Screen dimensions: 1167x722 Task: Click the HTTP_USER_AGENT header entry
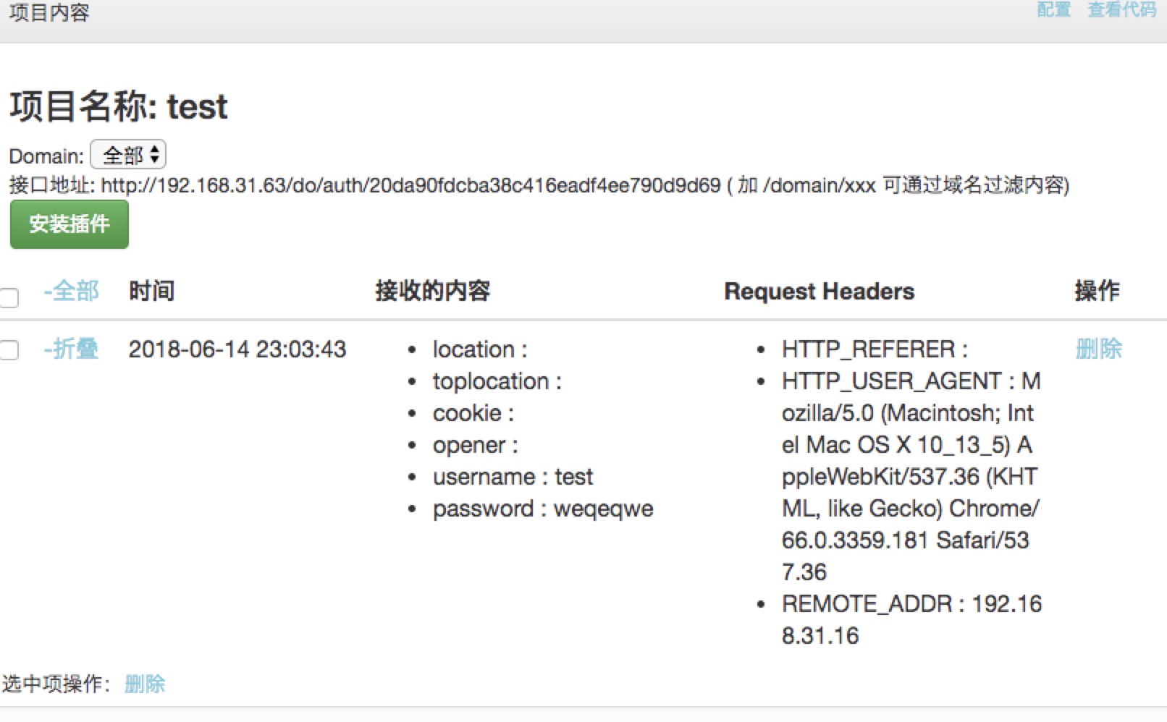tap(911, 477)
